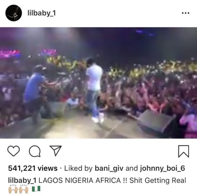This screenshot has width=197, height=196.
Task: Open the three-dot more options menu
Action: point(186,13)
